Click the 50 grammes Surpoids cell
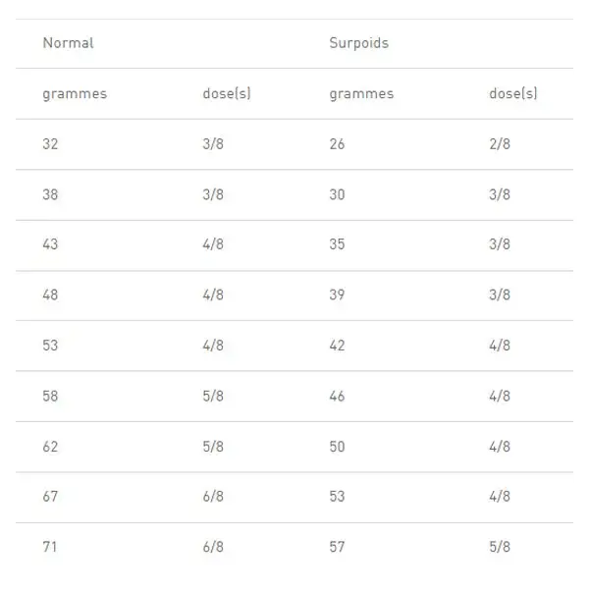Viewport: 589px width, 589px height. [x=337, y=447]
